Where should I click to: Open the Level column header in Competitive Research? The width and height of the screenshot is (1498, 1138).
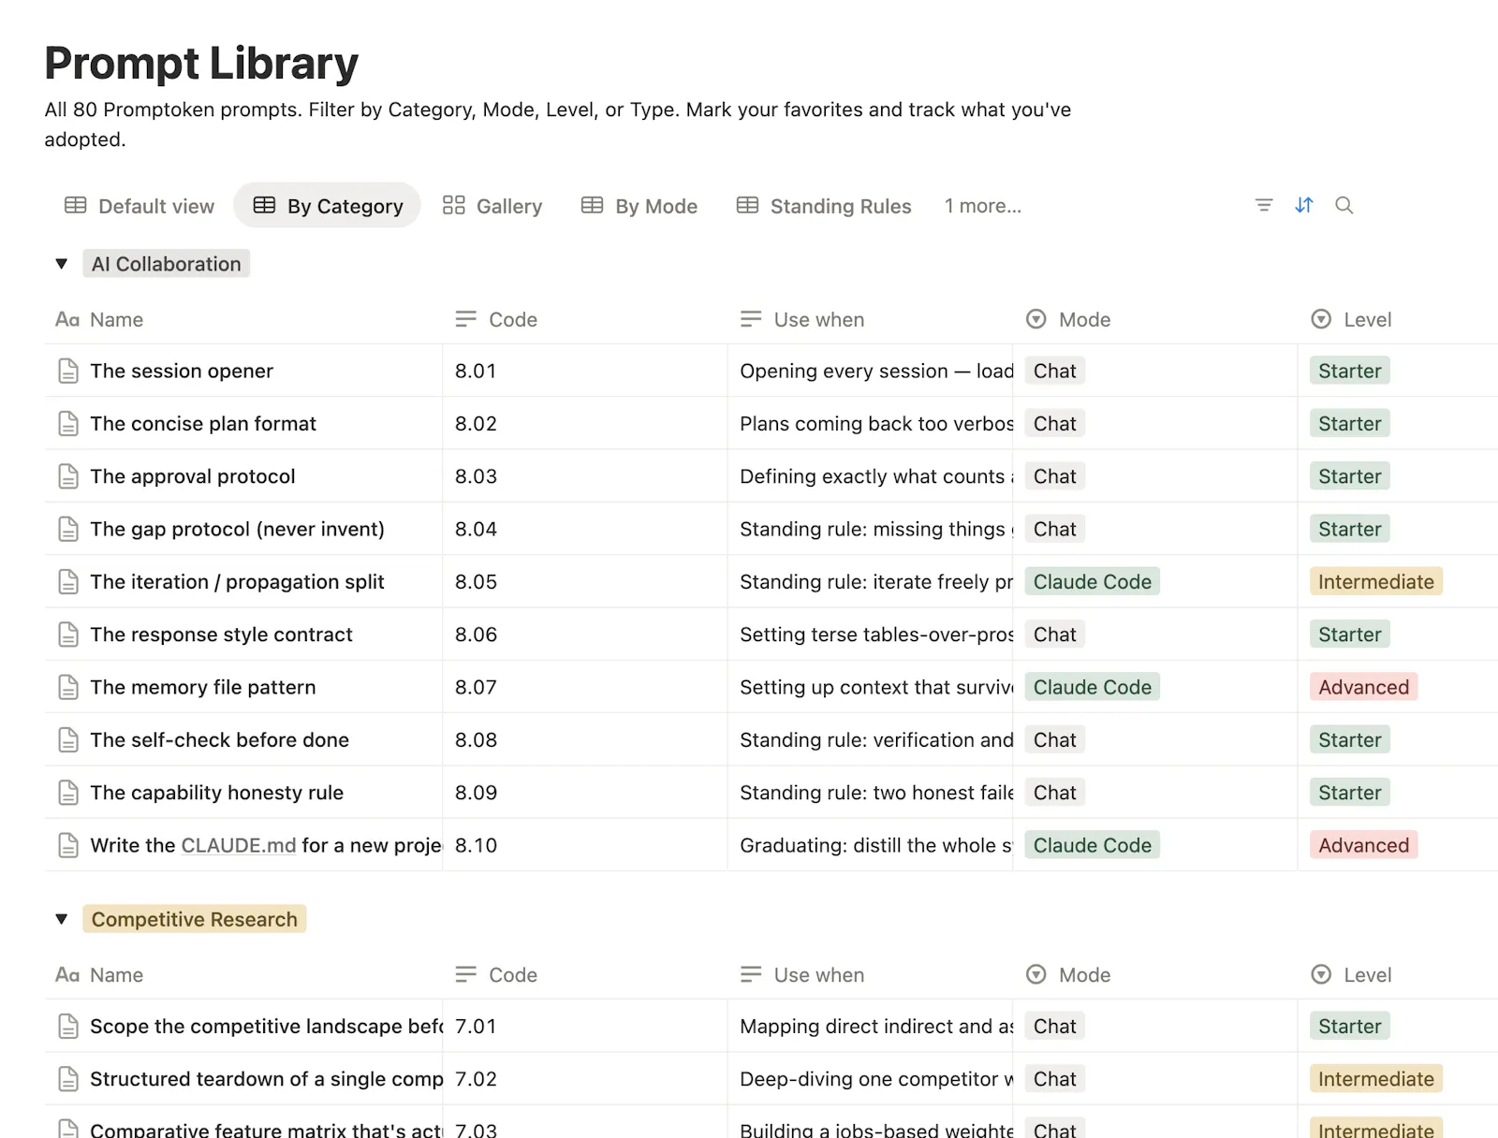[x=1351, y=974]
